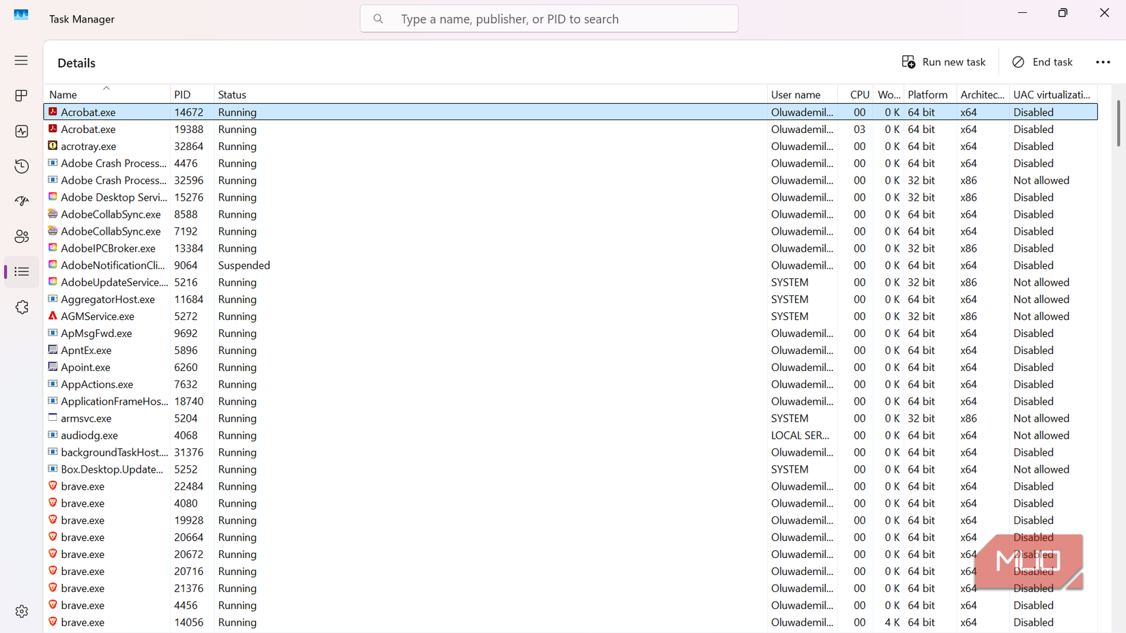The image size is (1126, 633).
Task: Select the AdobeIPCBroker.exe icon
Action: tap(53, 248)
